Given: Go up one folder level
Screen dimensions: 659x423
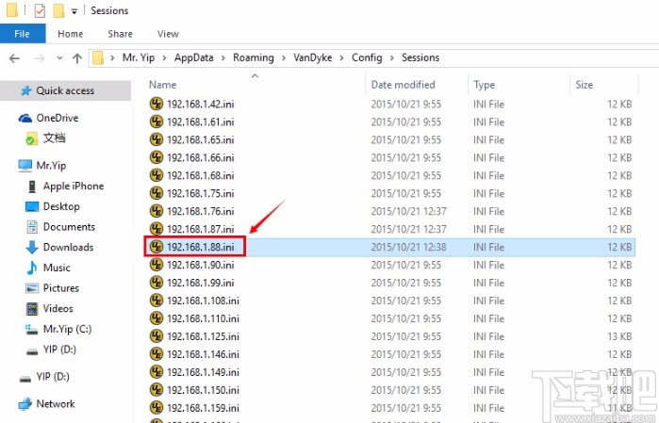Looking at the screenshot, I should [x=77, y=58].
